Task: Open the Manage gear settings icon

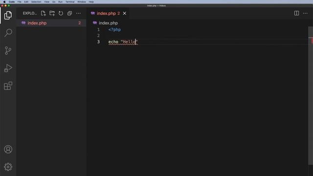Action: [x=8, y=167]
